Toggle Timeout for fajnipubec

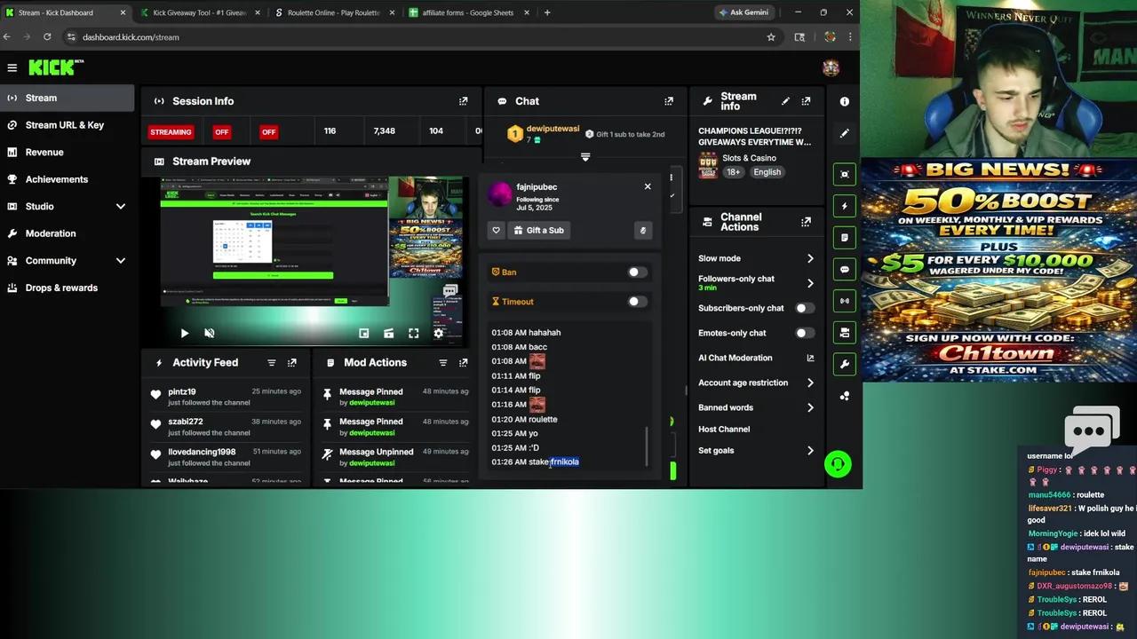click(638, 302)
